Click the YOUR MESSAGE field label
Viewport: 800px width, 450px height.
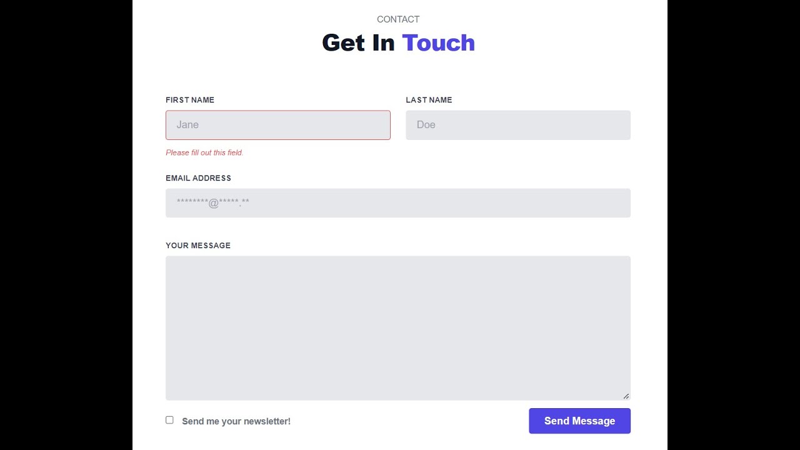pyautogui.click(x=198, y=246)
